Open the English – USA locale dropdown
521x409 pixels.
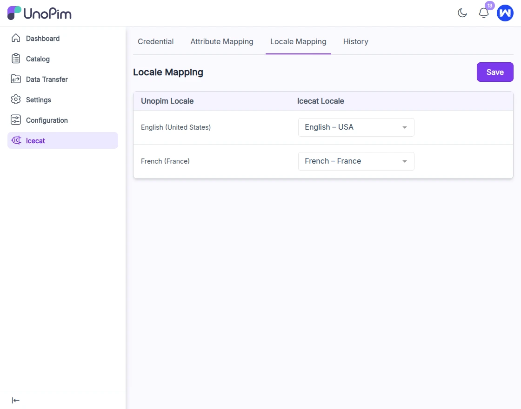pos(356,127)
